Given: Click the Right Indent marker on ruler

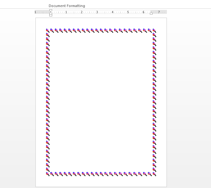Looking at the screenshot, I should click(x=151, y=13).
